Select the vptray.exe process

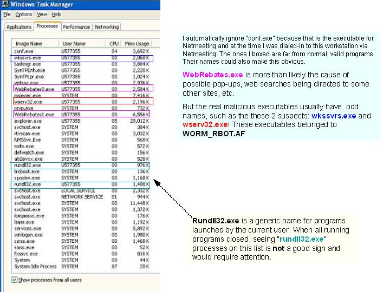tap(82, 83)
